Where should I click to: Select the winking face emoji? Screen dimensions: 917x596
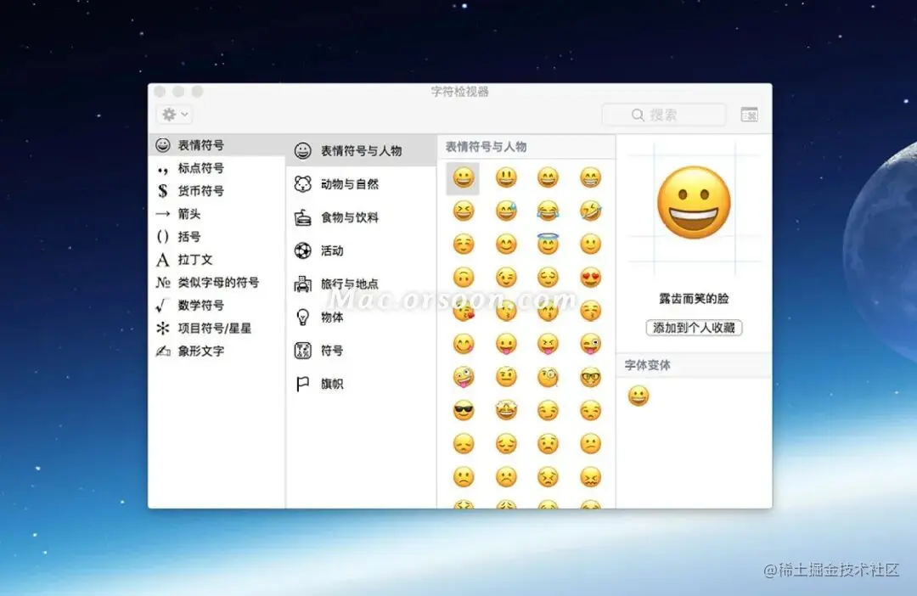coord(506,278)
